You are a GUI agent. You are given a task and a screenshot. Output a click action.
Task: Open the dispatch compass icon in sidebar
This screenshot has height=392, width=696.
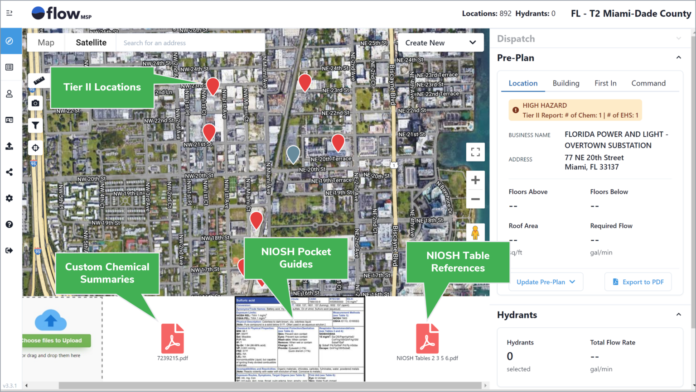click(10, 41)
